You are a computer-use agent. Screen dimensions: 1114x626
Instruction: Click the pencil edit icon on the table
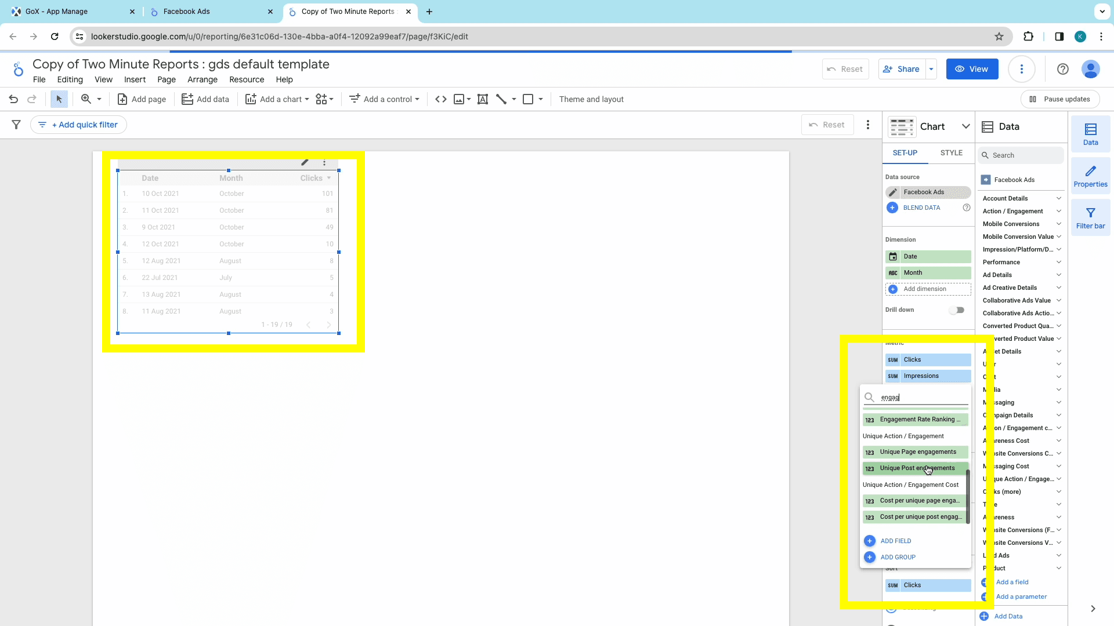[305, 162]
